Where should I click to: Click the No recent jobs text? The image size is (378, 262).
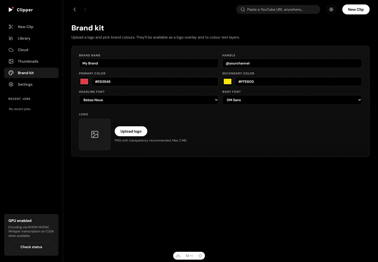(20, 109)
